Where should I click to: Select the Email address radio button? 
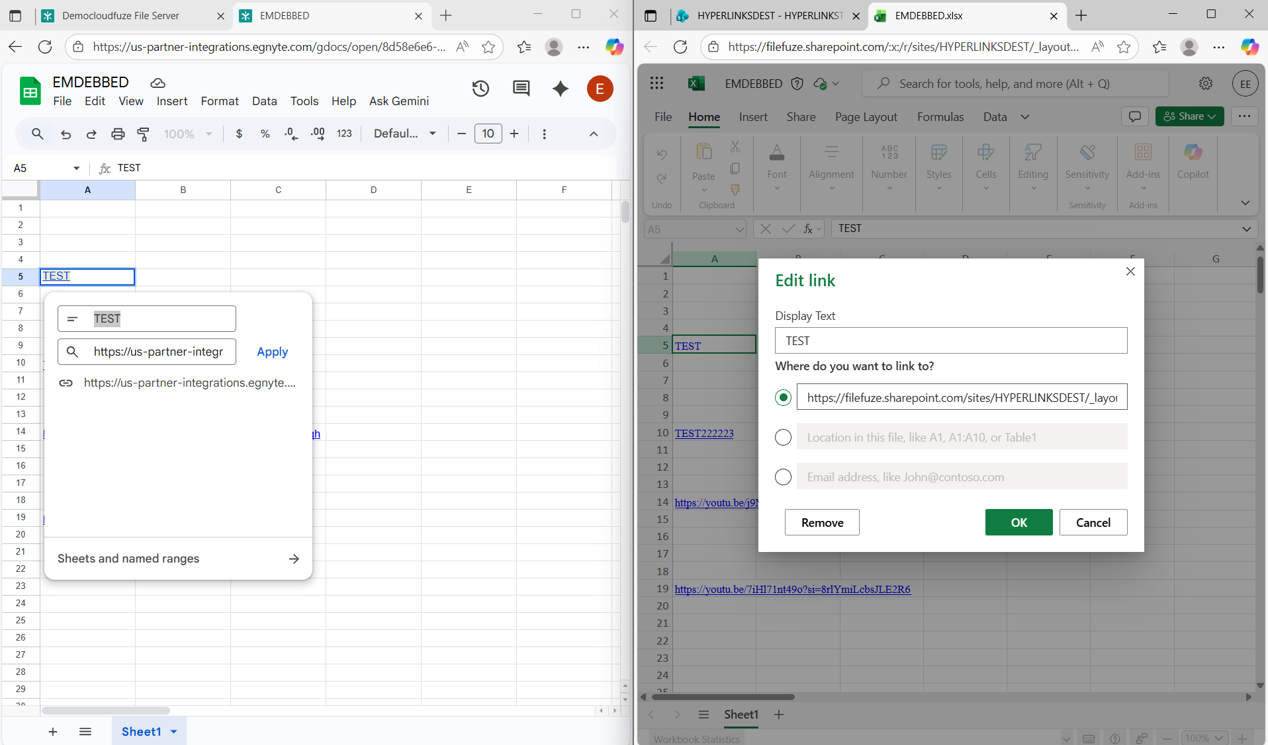tap(783, 477)
